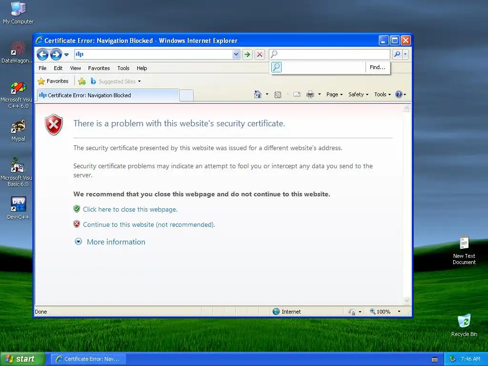Click the red Stop loading button

pos(260,54)
